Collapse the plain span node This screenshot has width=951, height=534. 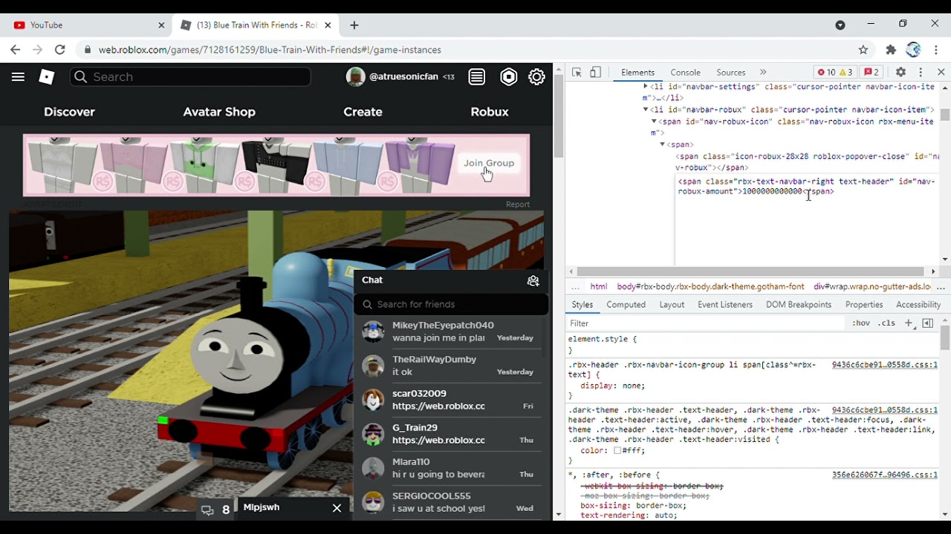[x=662, y=145]
